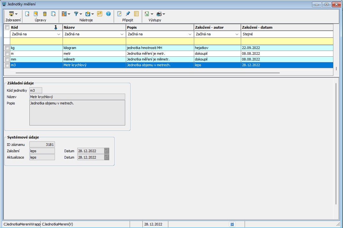Screen dimensions: 343x228
Task: Open the Zobrazení view menu
Action: (x=13, y=14)
